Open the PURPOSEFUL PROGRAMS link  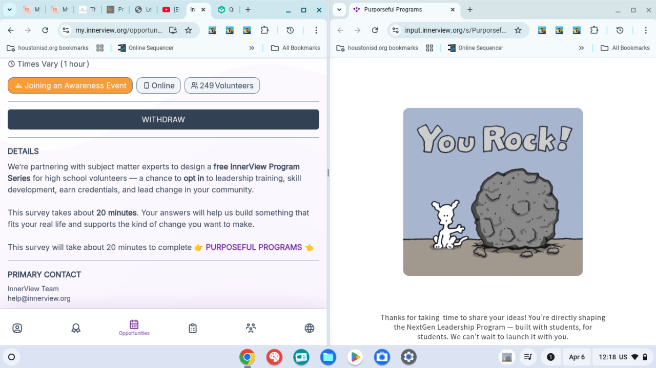pos(254,247)
